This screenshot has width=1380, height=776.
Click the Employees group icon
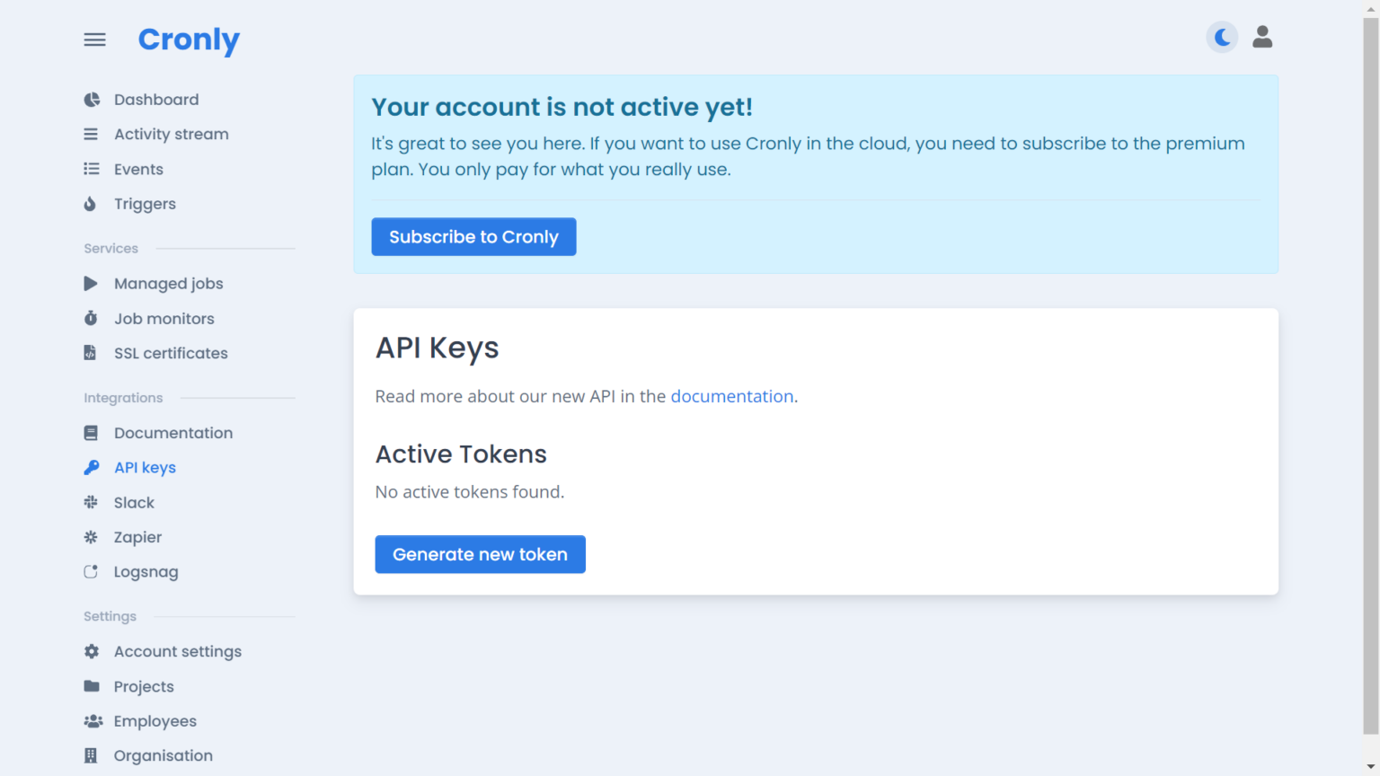[x=93, y=721]
